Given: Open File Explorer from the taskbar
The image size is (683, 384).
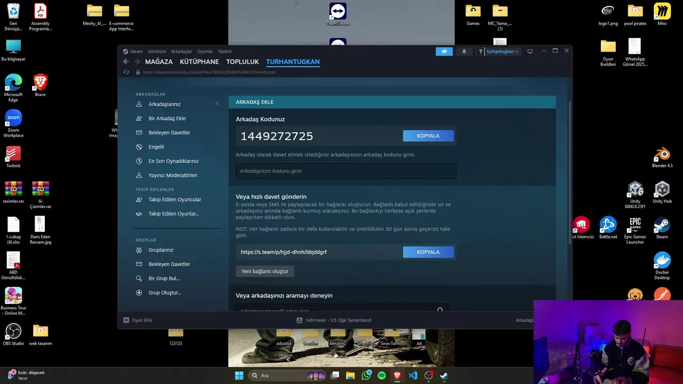Looking at the screenshot, I should 350,375.
